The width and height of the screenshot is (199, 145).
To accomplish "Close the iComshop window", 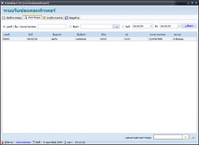I will [x=196, y=3].
